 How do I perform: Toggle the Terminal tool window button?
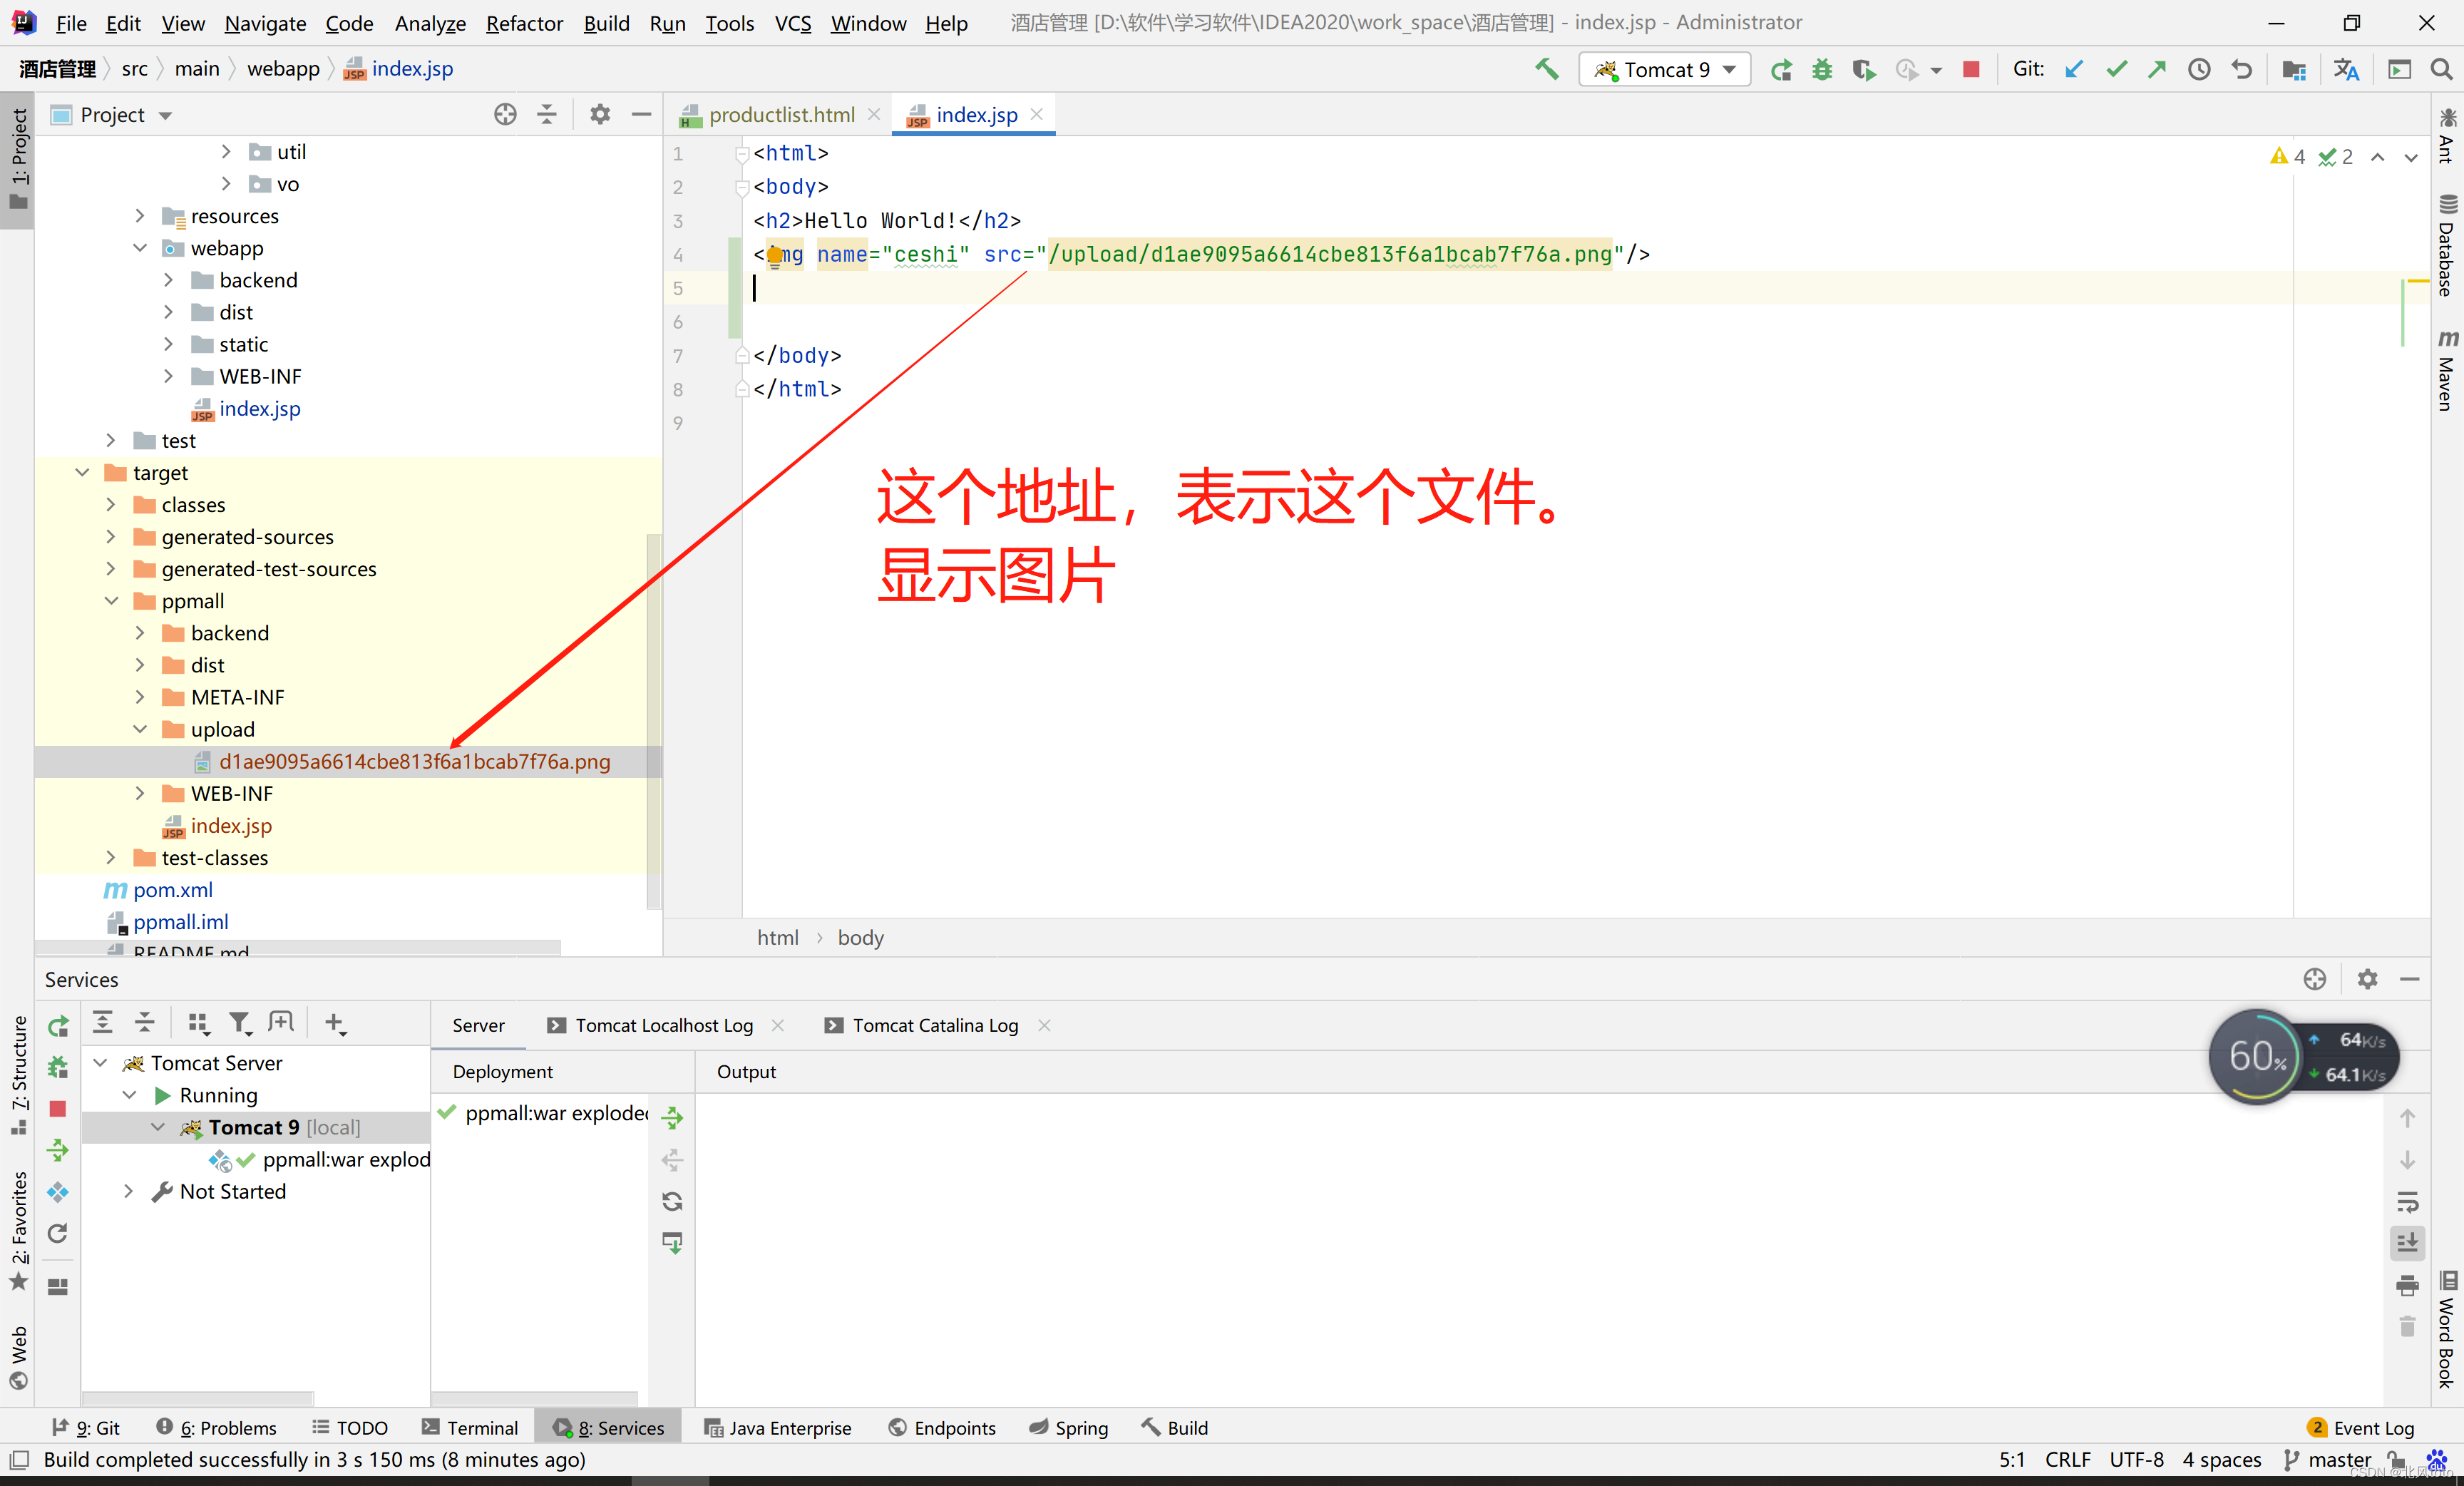469,1427
